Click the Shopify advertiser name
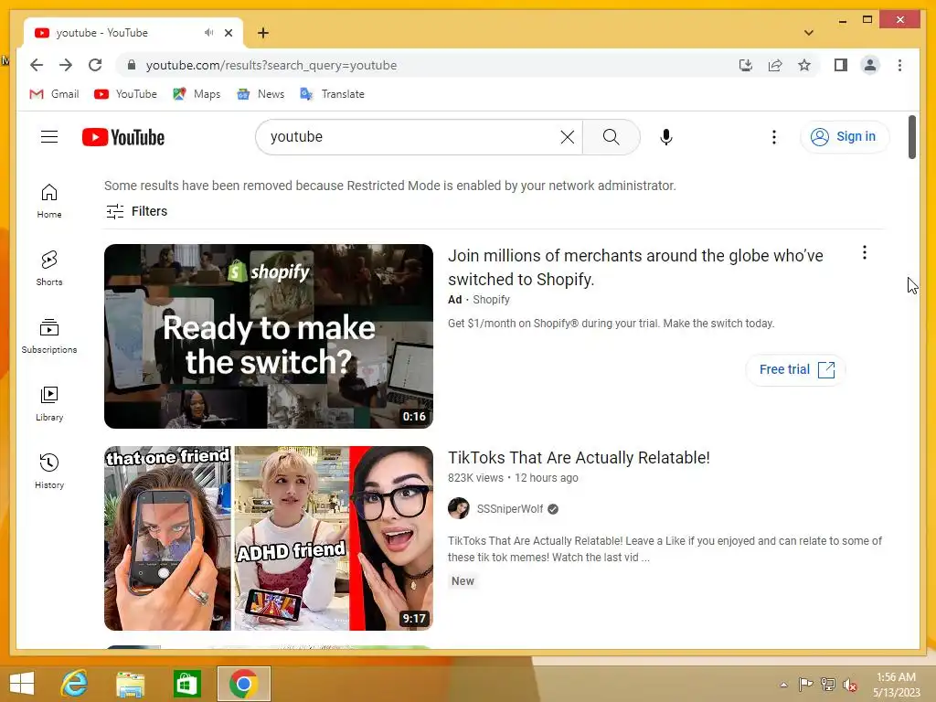 491,300
